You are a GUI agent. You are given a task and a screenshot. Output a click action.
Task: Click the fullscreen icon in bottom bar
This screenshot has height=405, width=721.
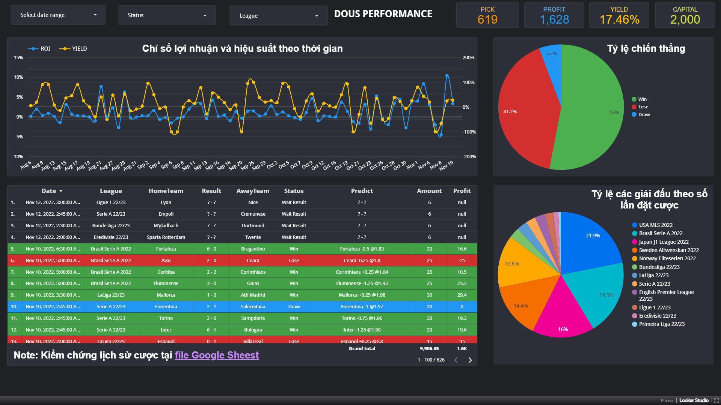point(716,400)
